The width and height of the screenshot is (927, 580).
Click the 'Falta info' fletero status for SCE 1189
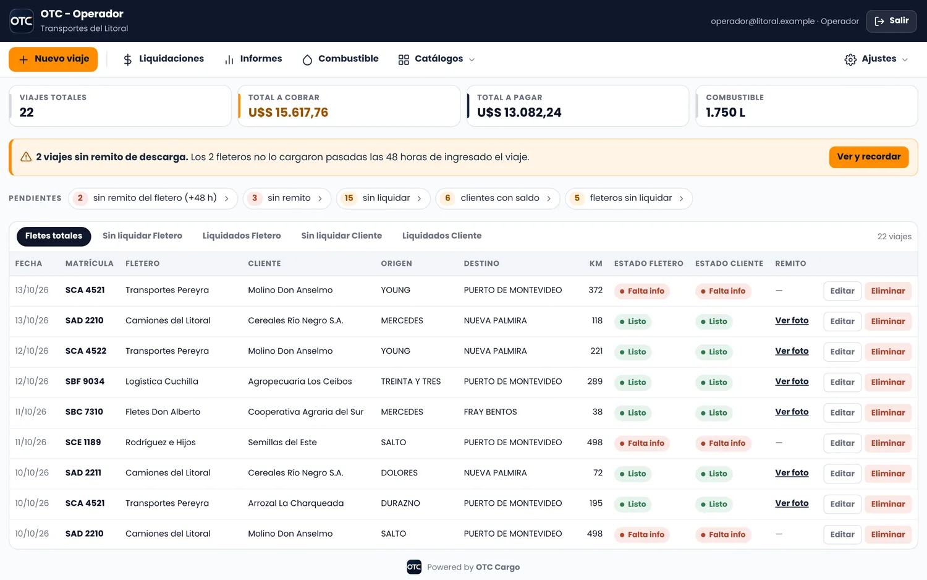pos(641,443)
